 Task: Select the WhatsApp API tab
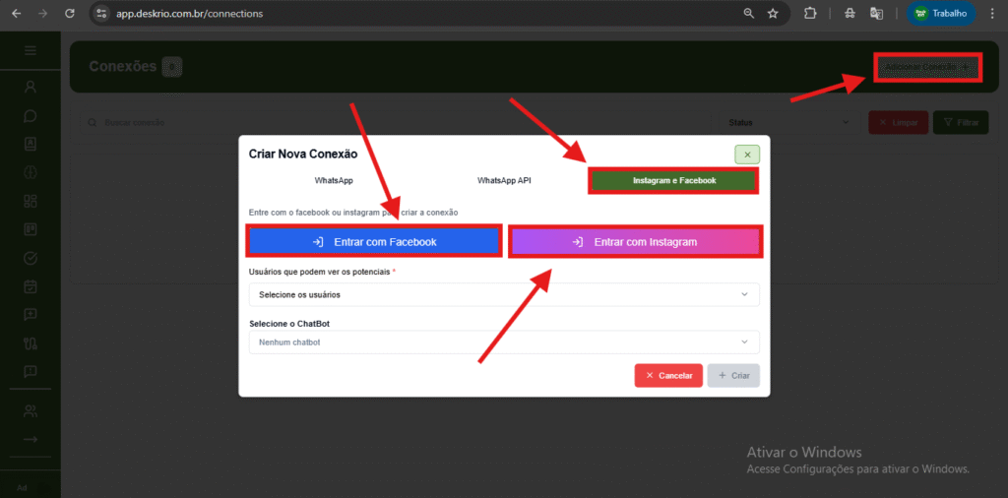[x=504, y=181]
